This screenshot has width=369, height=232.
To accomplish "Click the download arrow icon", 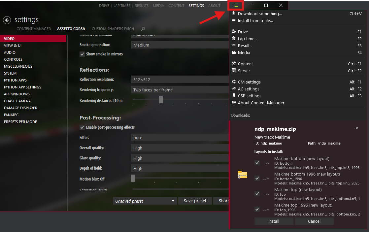I will point(233,14).
